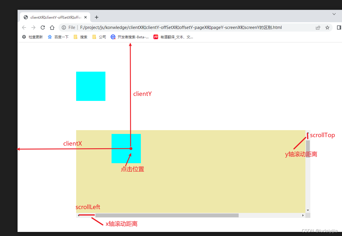342x236 pixels.
Task: Share the current page
Action: pos(318,27)
